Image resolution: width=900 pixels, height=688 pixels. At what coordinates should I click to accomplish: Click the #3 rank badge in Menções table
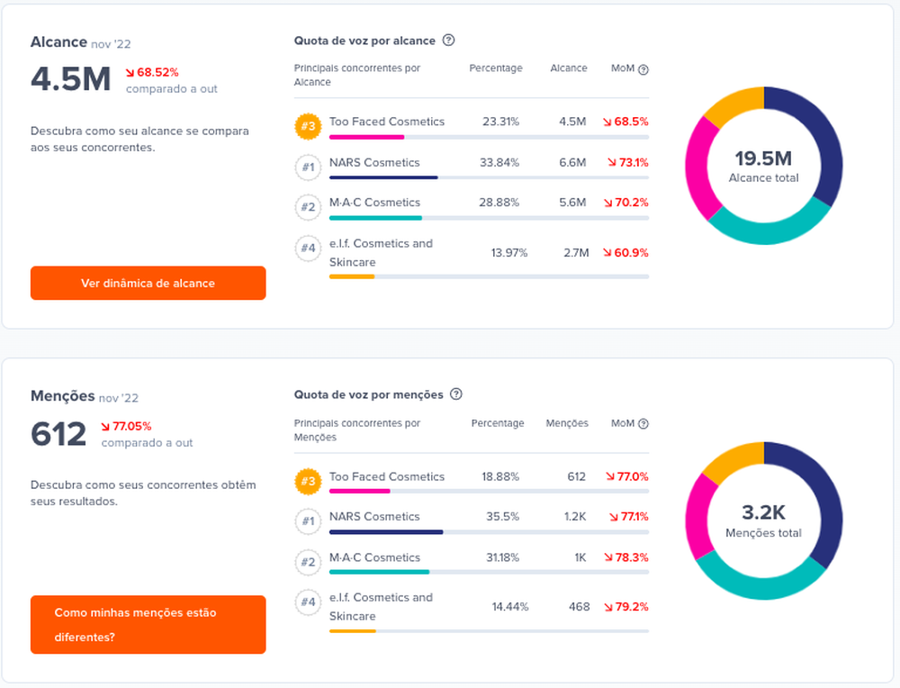308,481
